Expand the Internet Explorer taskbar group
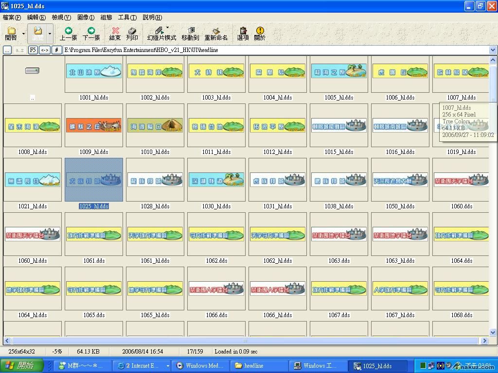Screen dimensions: 498x373 tap(168, 366)
